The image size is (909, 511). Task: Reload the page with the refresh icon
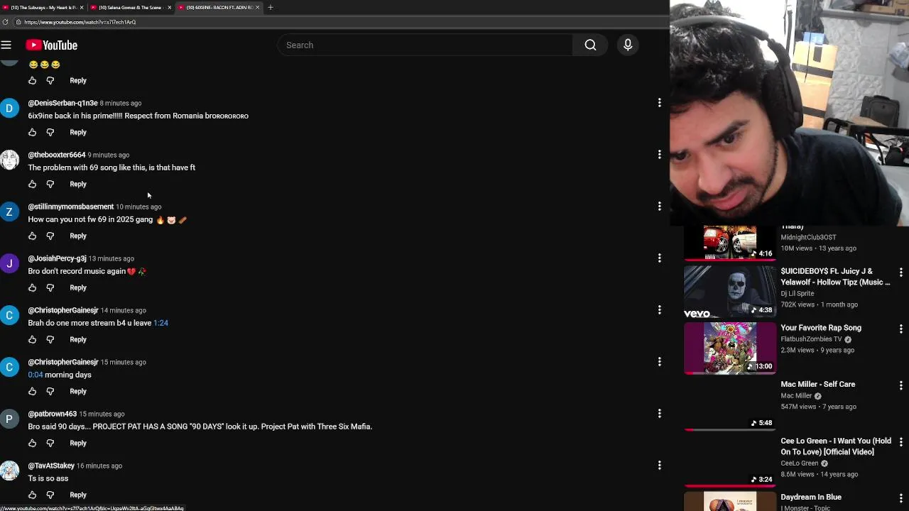tap(5, 22)
